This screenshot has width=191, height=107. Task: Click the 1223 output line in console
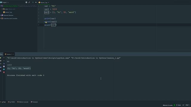pos(9,65)
